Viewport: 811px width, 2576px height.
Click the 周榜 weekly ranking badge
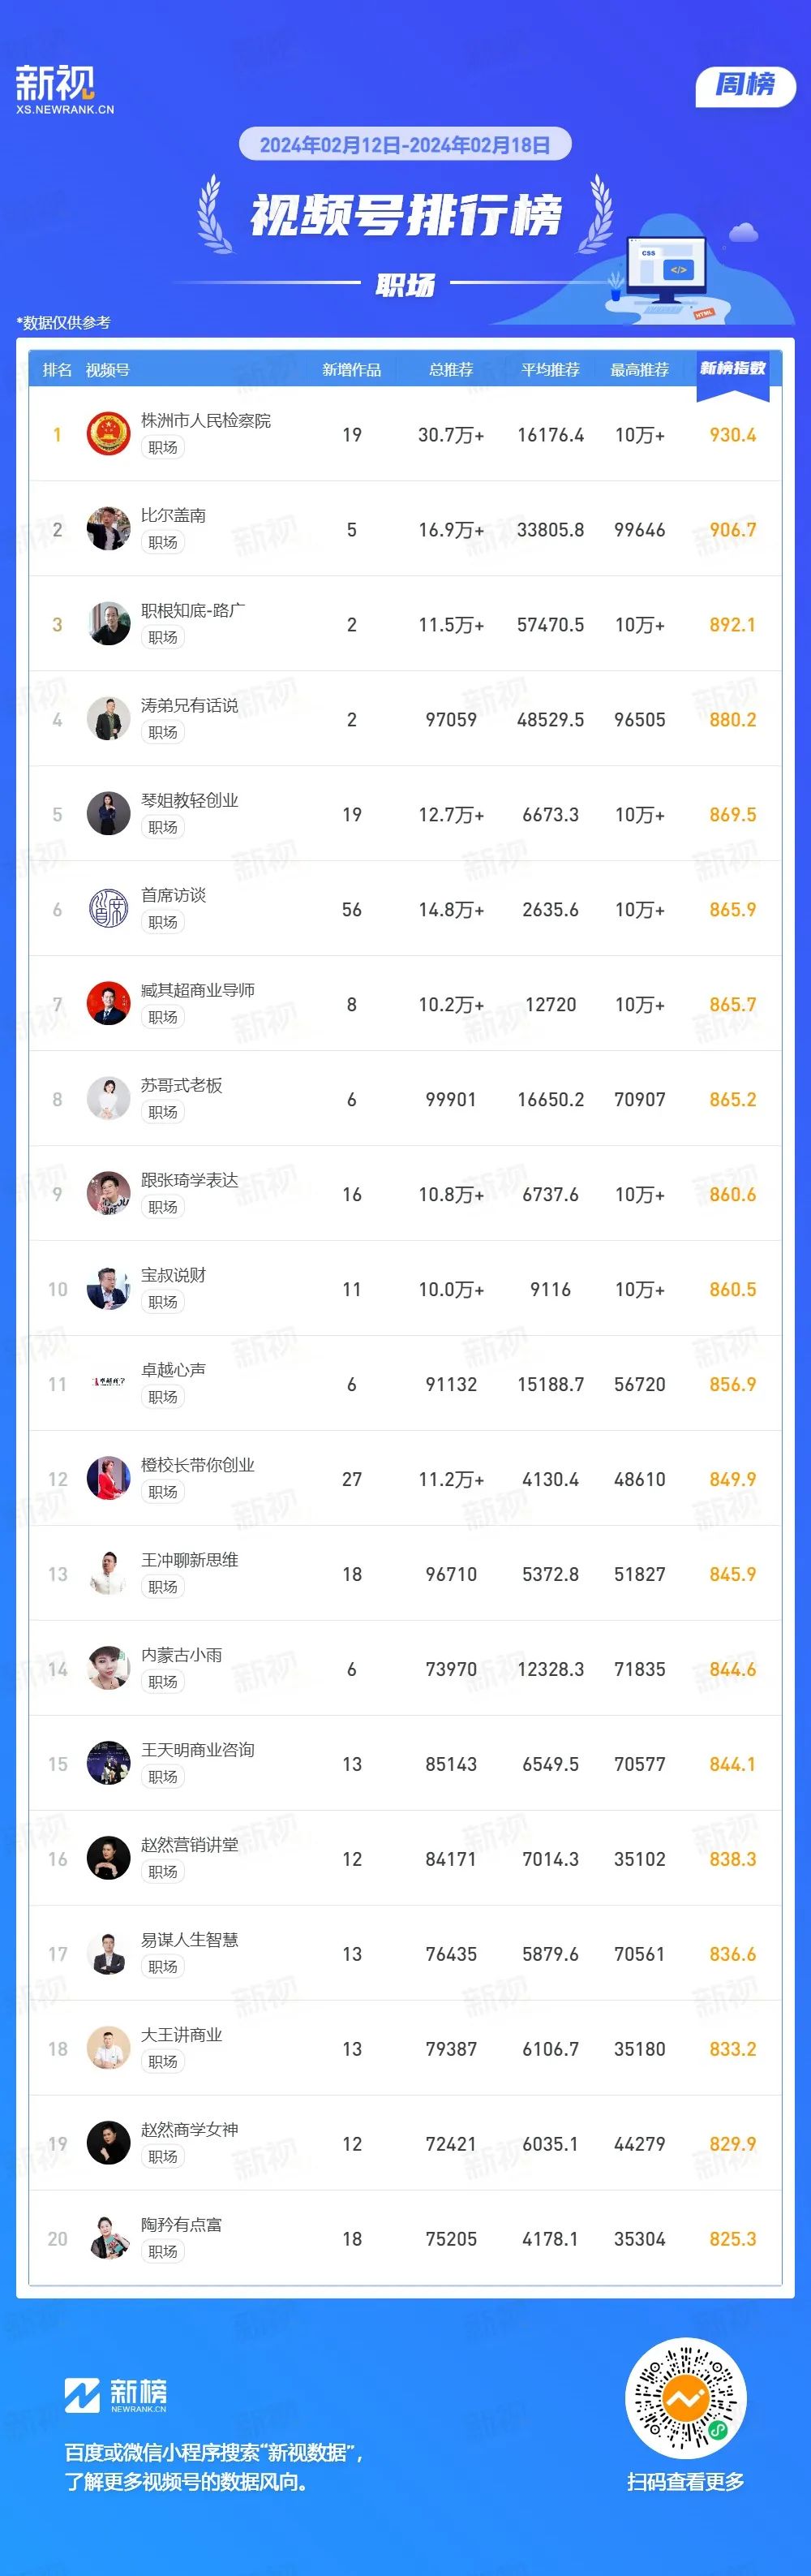[x=745, y=86]
